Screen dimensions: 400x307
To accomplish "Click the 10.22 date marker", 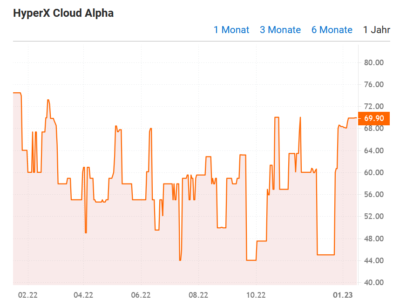I will click(x=255, y=294).
